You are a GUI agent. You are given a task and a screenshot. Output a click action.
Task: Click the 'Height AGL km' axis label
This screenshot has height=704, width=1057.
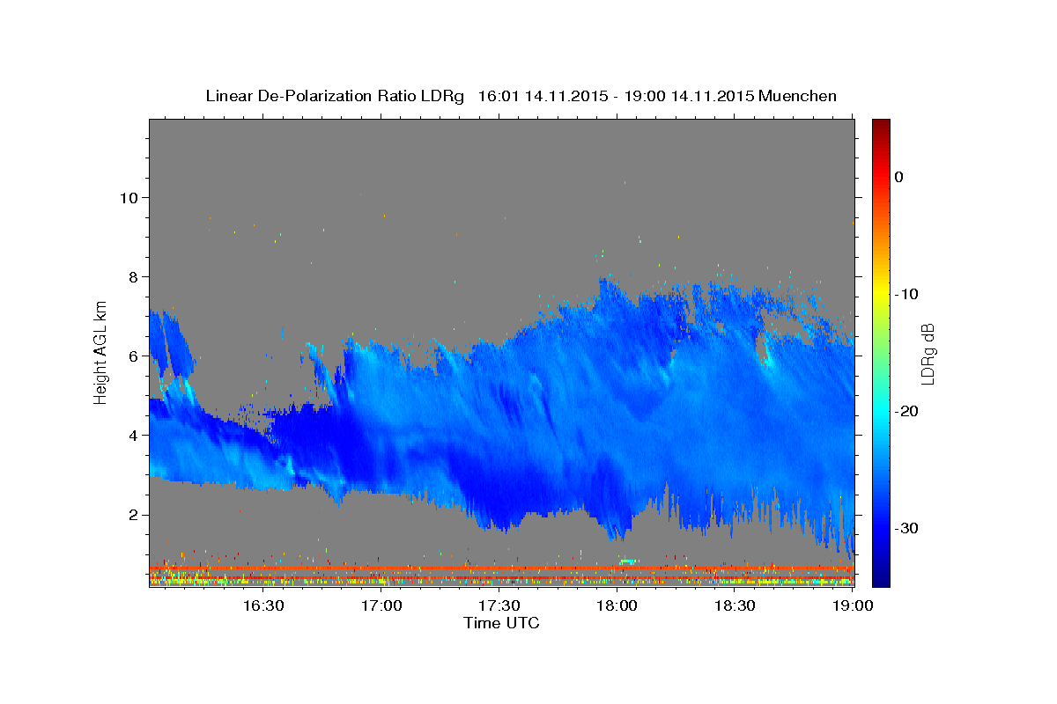(101, 351)
